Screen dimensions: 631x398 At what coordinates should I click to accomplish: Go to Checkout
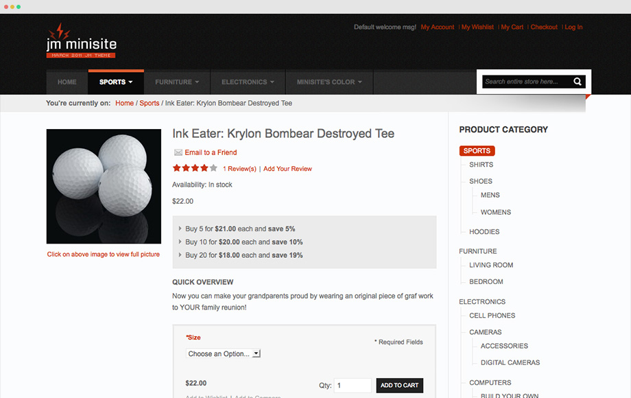(544, 27)
